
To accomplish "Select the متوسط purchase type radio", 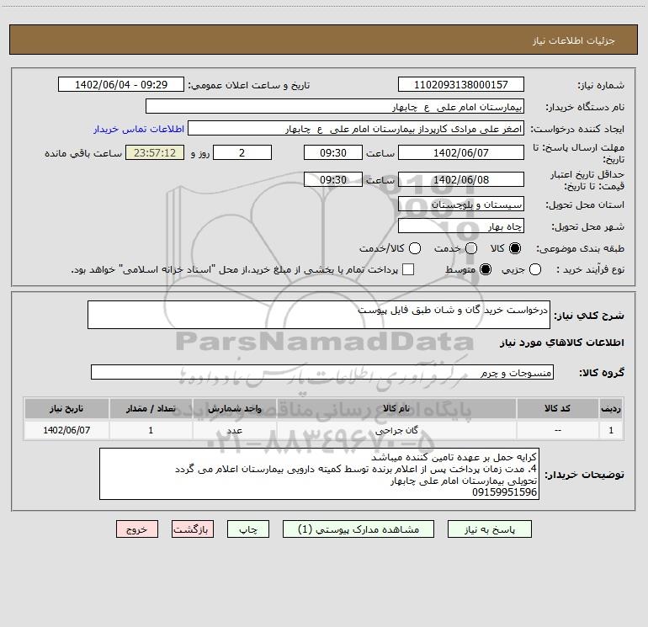I will coord(486,269).
